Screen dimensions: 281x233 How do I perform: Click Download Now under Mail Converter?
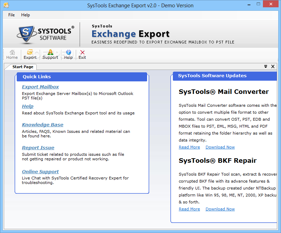220,147
